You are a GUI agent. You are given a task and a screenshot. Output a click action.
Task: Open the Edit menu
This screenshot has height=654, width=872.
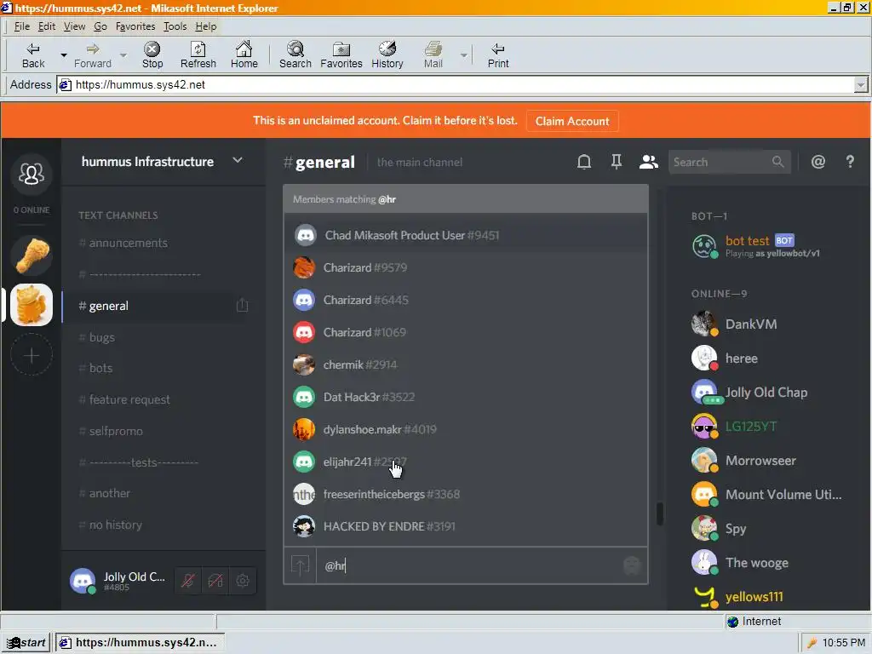pos(47,26)
